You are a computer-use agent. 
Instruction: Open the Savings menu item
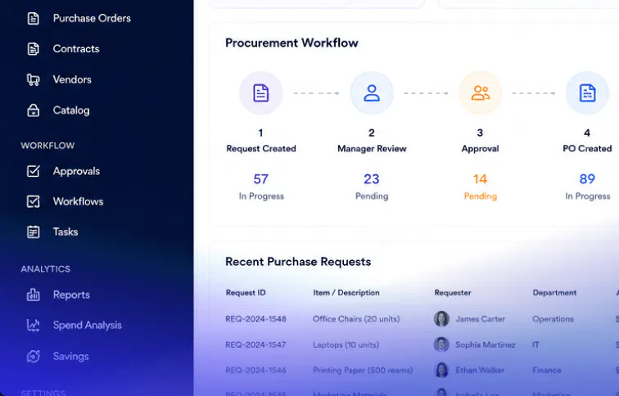pos(71,356)
